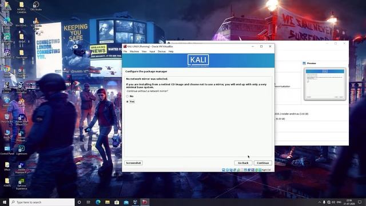Open the Devices menu

click(162, 51)
